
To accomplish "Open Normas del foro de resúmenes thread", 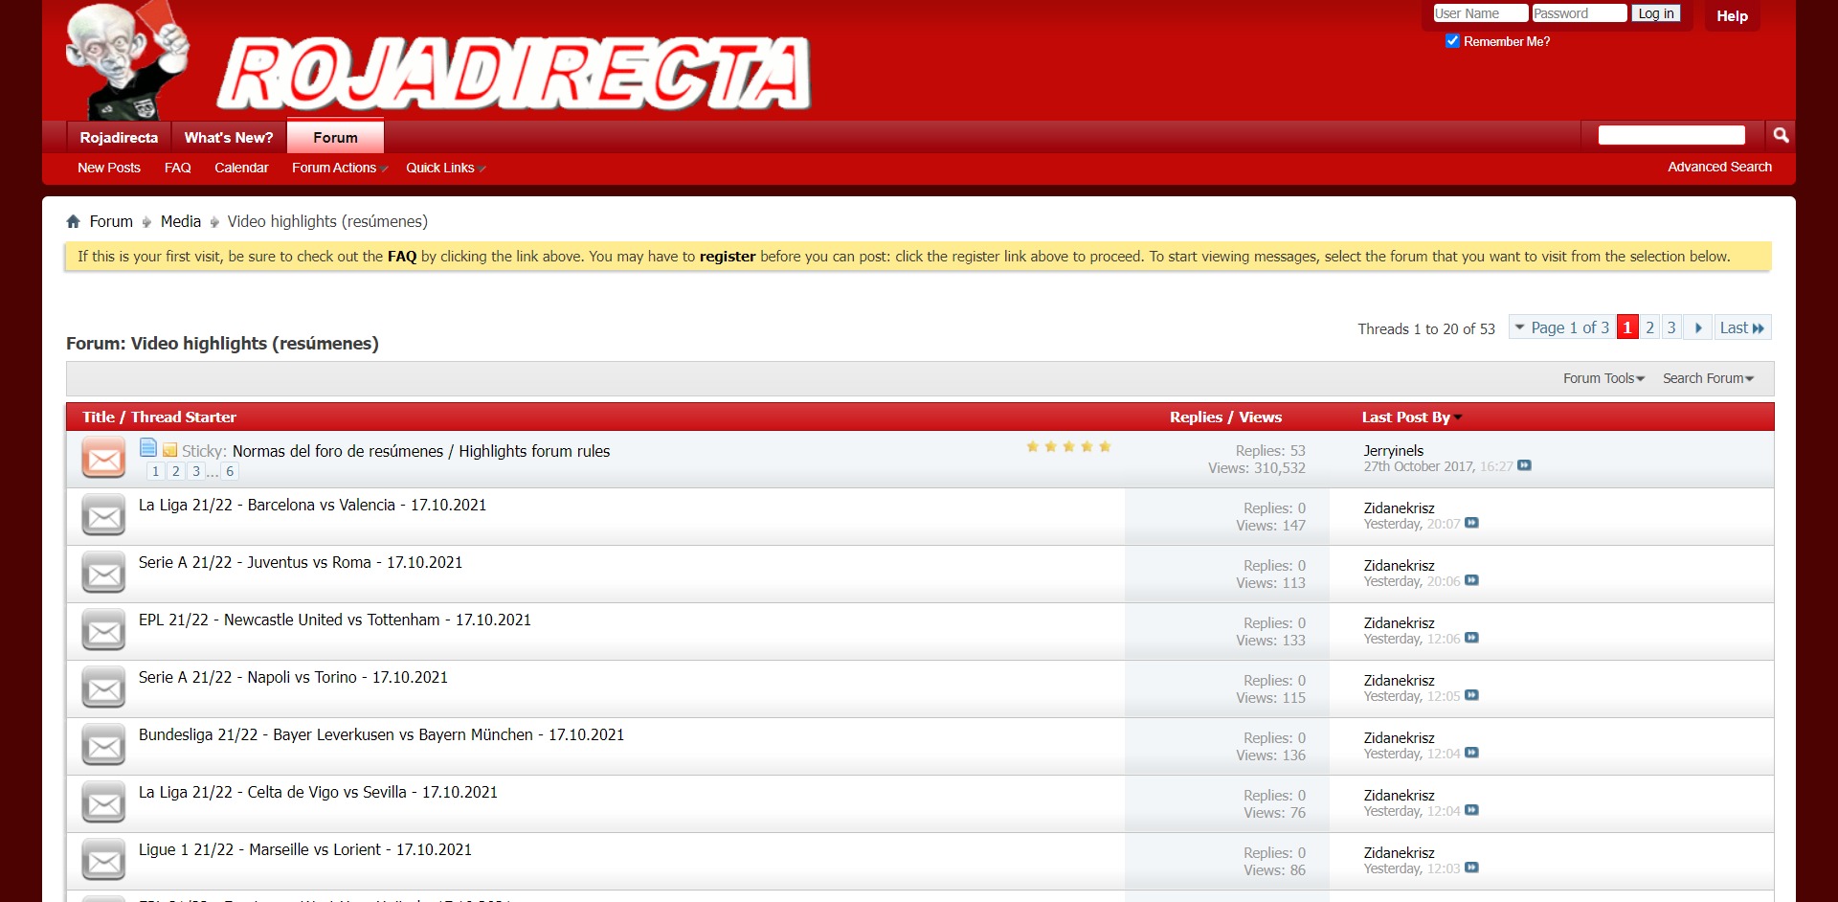I will tap(421, 452).
